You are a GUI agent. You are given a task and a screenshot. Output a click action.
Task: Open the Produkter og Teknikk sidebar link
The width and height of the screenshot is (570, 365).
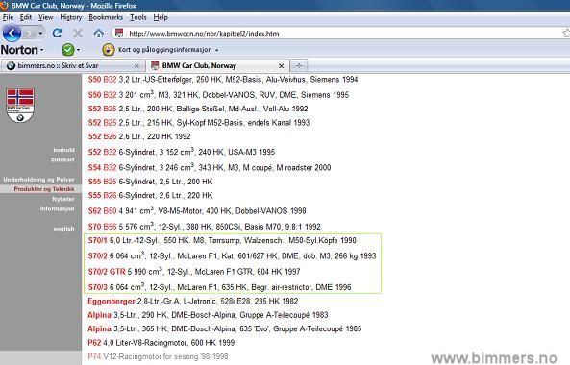click(x=44, y=189)
